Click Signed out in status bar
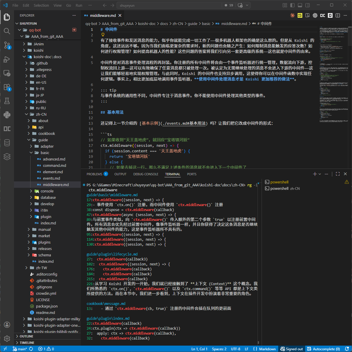The width and height of the screenshot is (352, 352). [x=292, y=349]
